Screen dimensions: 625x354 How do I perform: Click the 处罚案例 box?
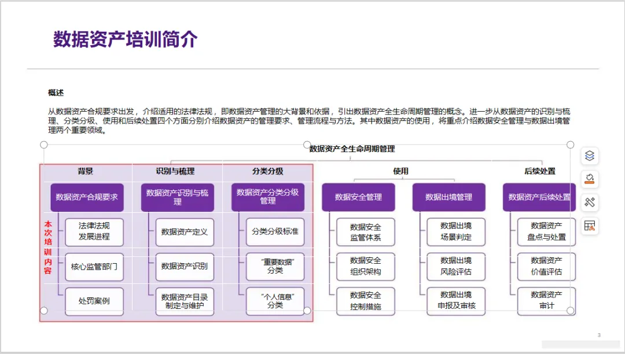[x=94, y=301]
